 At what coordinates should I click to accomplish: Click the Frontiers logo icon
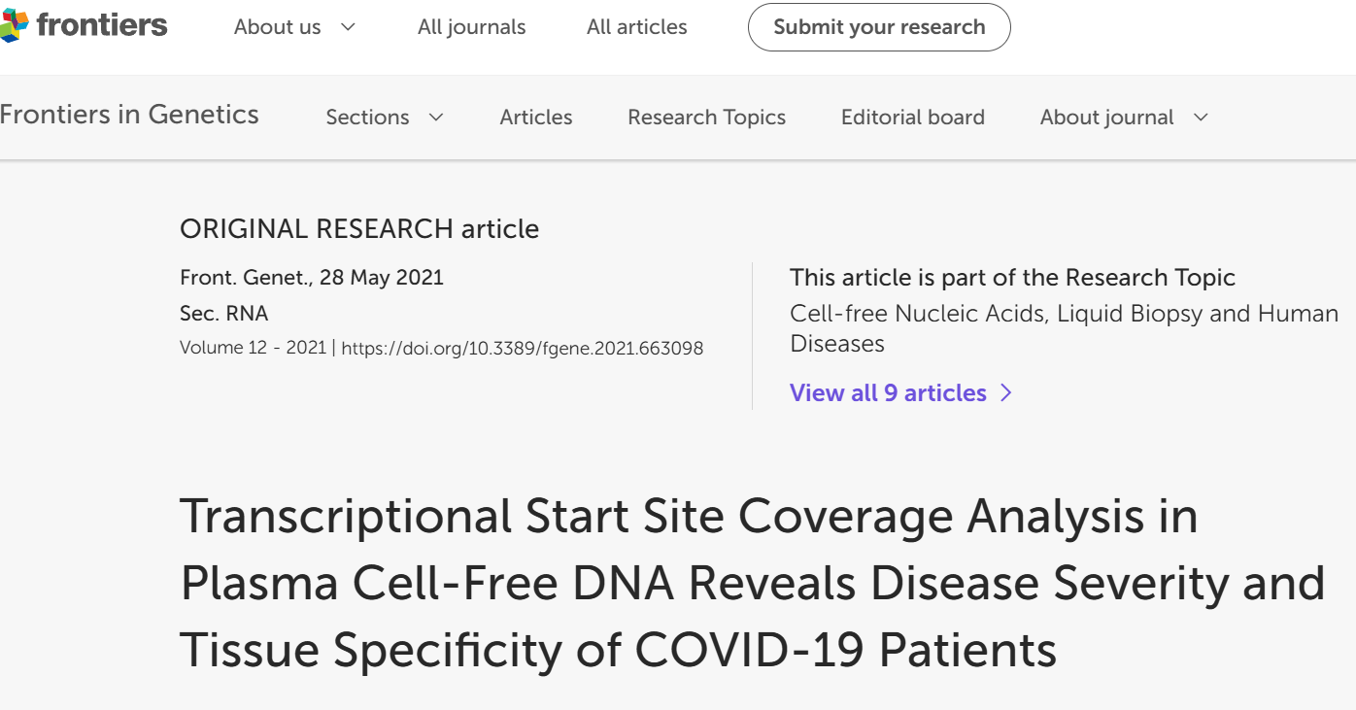pyautogui.click(x=15, y=26)
